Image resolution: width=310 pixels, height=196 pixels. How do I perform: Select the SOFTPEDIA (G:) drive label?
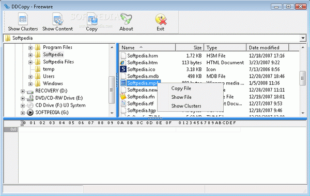[x=52, y=112]
